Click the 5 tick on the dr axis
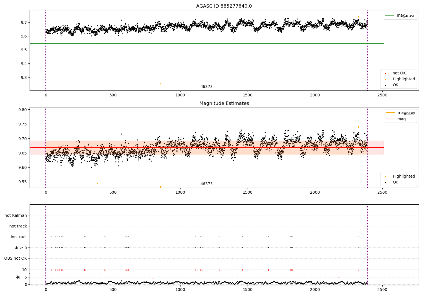The width and height of the screenshot is (423, 296). click(26, 277)
